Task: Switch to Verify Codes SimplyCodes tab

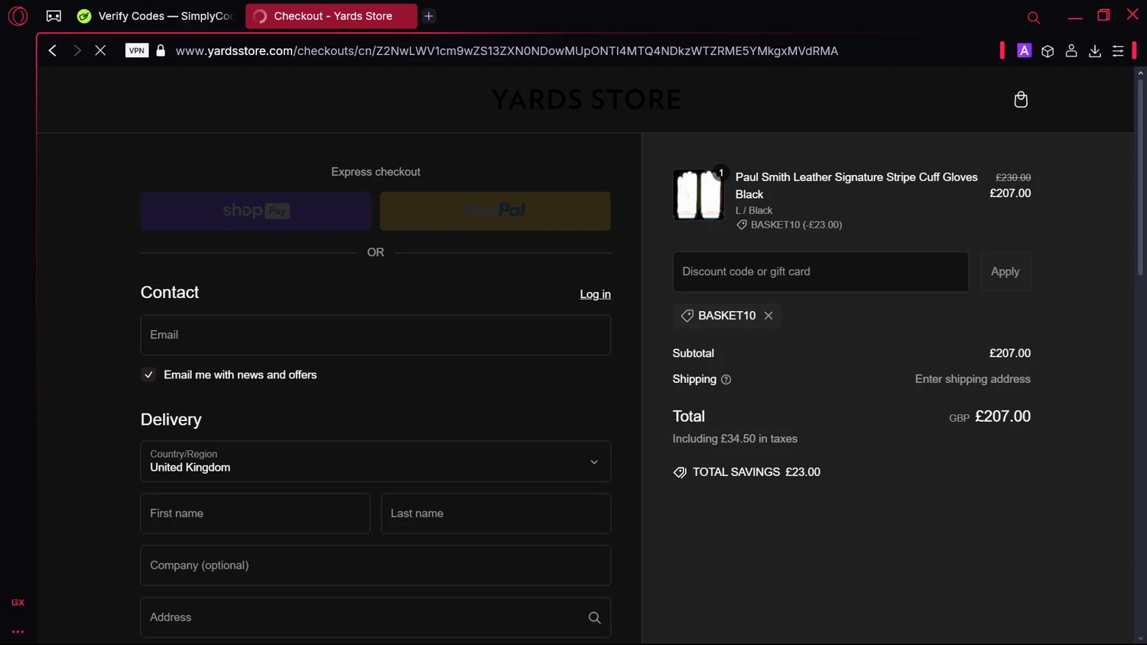Action: pos(156,16)
